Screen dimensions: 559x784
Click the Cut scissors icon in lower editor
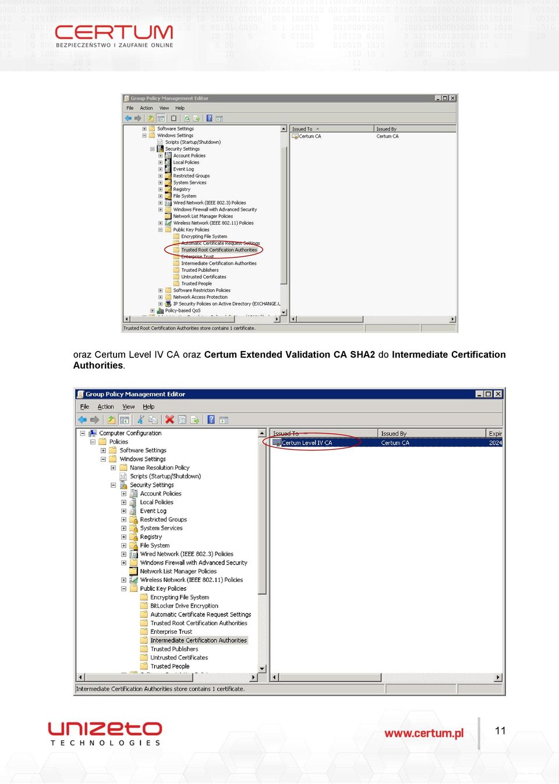[140, 420]
